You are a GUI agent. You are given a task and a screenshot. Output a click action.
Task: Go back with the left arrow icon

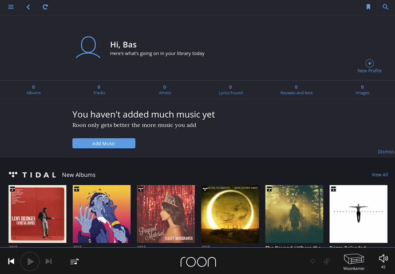click(x=28, y=7)
